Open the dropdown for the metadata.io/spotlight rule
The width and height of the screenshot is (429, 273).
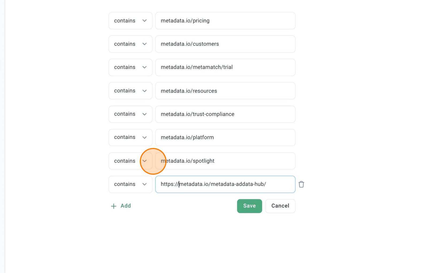(130, 161)
